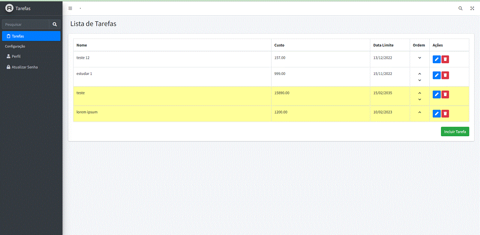The height and width of the screenshot is (235, 480).
Task: Move 'teste 12' task down
Action: (420, 58)
